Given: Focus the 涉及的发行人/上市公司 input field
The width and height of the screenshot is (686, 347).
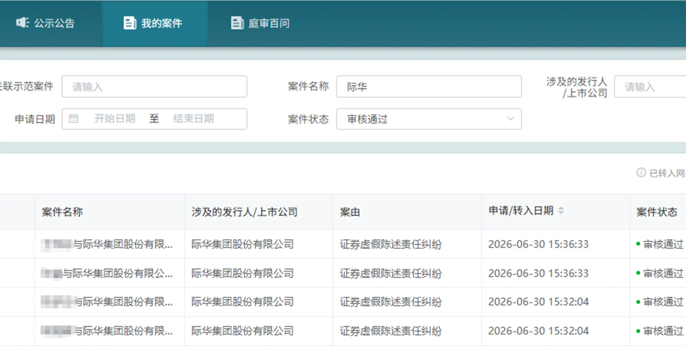Looking at the screenshot, I should [x=650, y=87].
